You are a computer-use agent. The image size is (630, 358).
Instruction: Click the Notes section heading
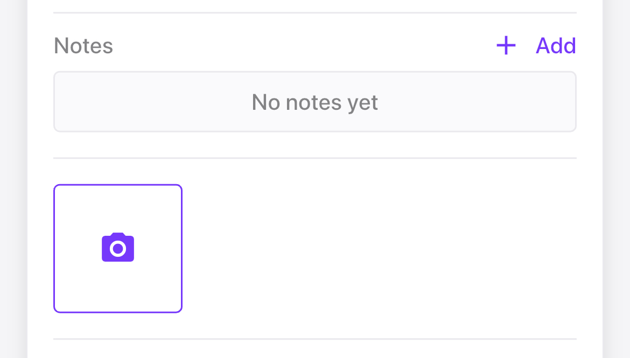point(83,46)
